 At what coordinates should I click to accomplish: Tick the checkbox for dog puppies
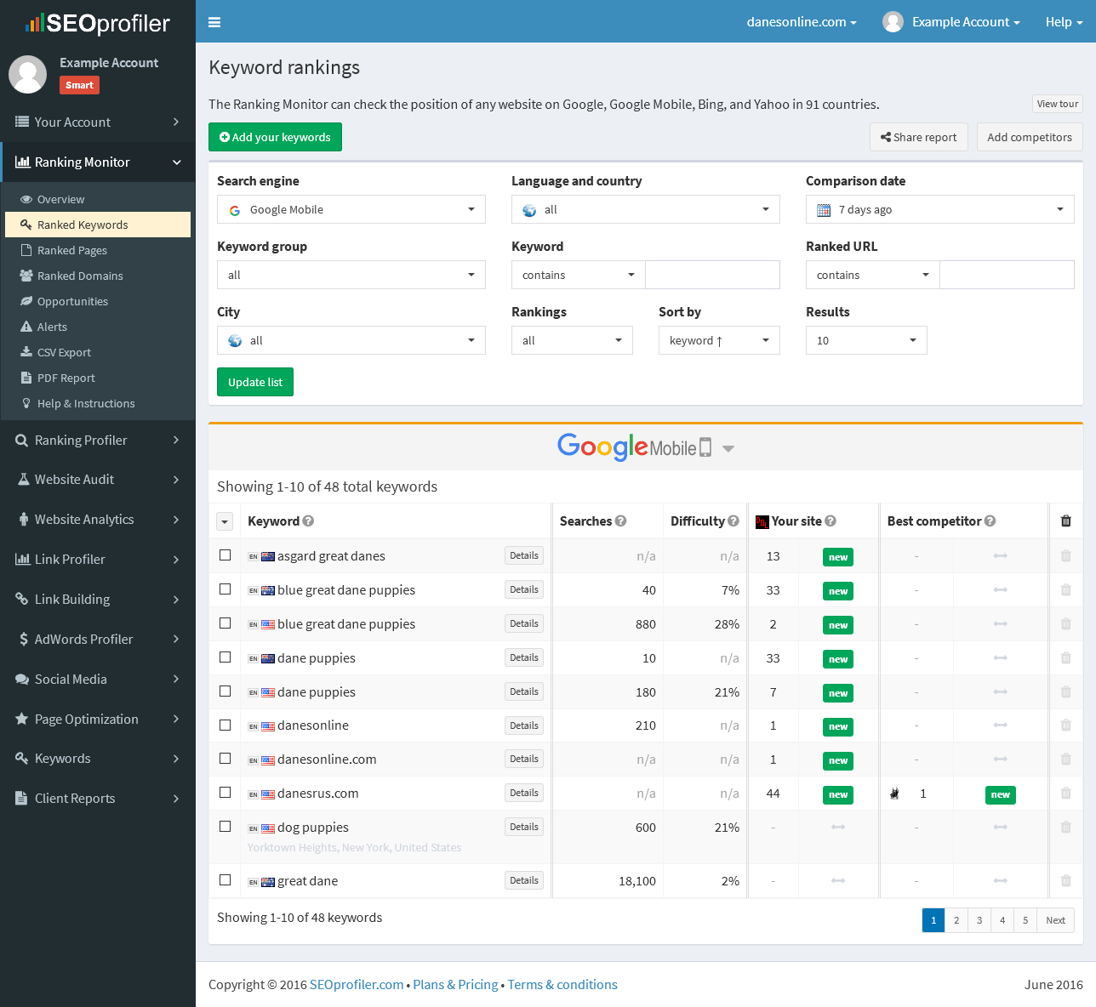point(225,827)
